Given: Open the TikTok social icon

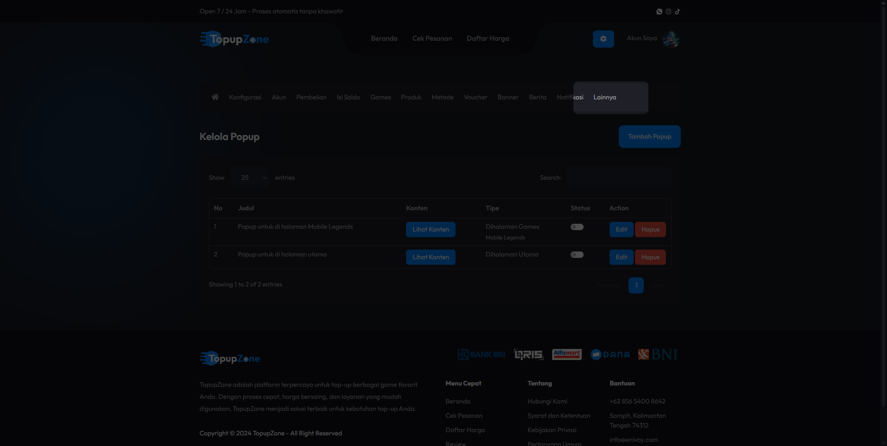Looking at the screenshot, I should click(x=678, y=12).
